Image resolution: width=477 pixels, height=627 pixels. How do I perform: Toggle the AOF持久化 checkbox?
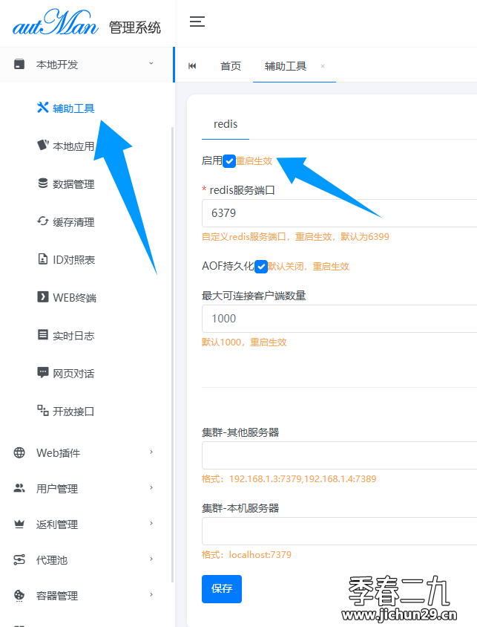pos(260,266)
